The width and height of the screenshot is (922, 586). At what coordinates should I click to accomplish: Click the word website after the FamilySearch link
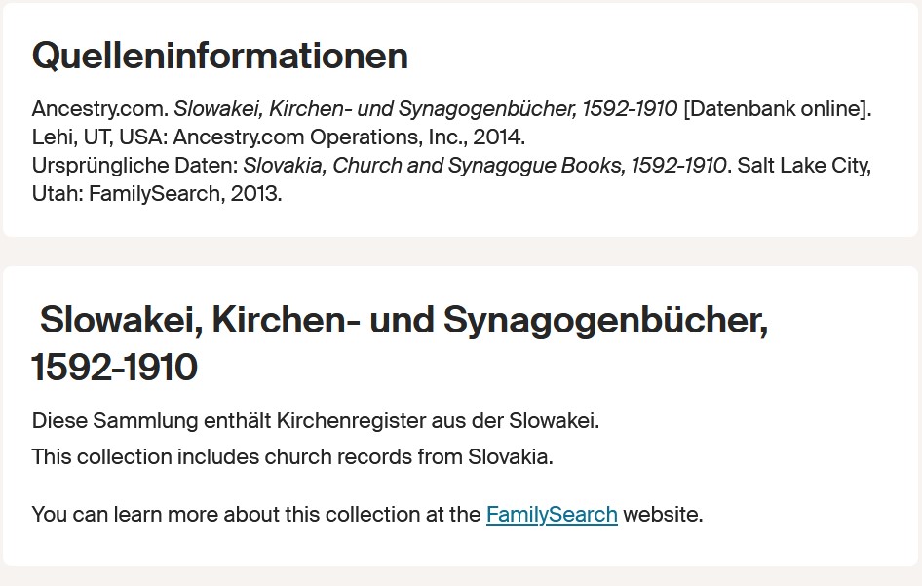[x=663, y=514]
